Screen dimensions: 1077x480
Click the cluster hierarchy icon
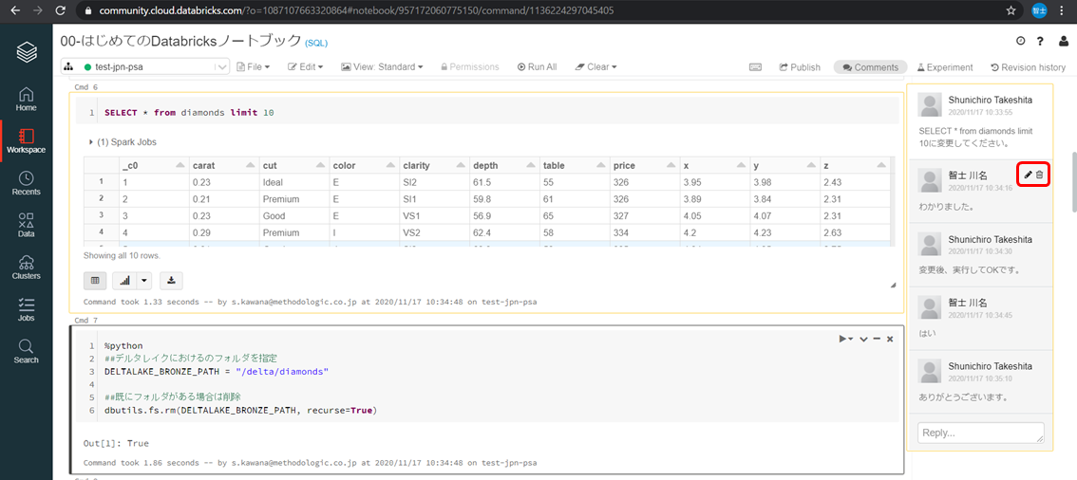click(68, 67)
